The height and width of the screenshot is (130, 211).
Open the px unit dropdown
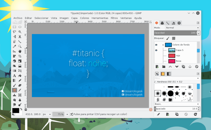47,114
